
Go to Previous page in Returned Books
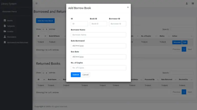[176, 92]
